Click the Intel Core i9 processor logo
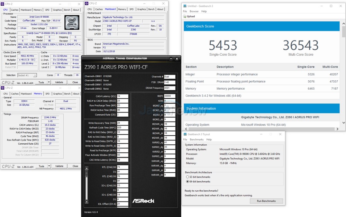The height and width of the screenshot is (217, 346). click(72, 22)
